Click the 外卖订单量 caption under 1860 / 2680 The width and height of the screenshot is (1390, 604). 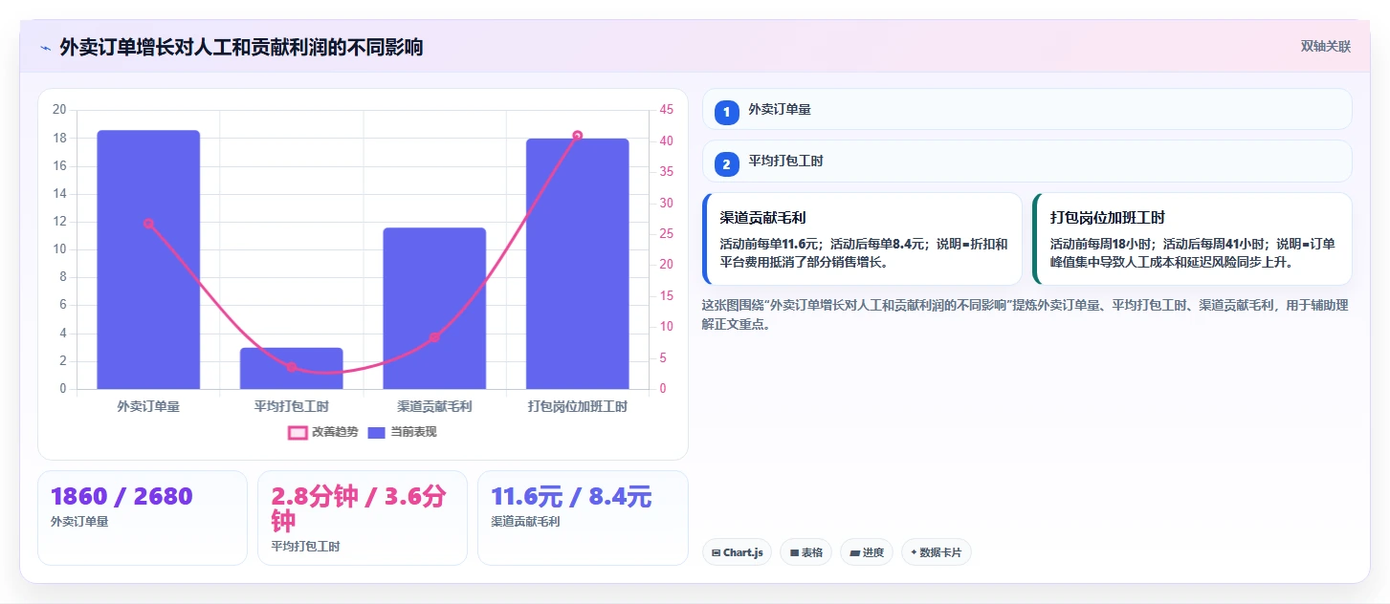pyautogui.click(x=79, y=522)
